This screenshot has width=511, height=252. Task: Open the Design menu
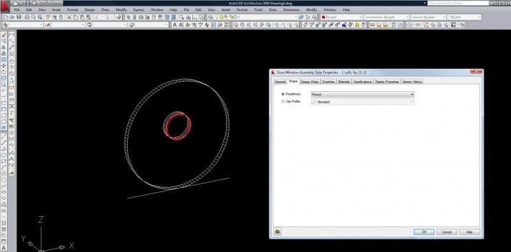(89, 10)
